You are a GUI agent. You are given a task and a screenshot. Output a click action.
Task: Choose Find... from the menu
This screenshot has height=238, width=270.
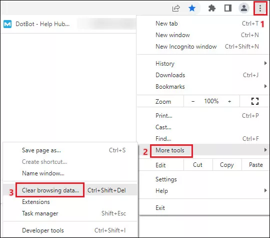[203, 139]
